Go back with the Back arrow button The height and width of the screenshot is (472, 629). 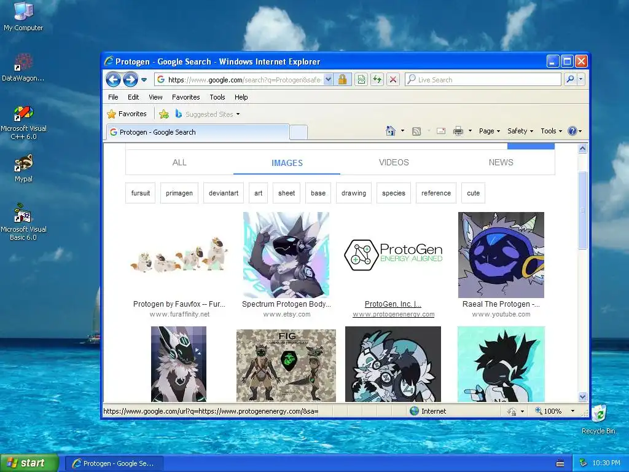[114, 79]
